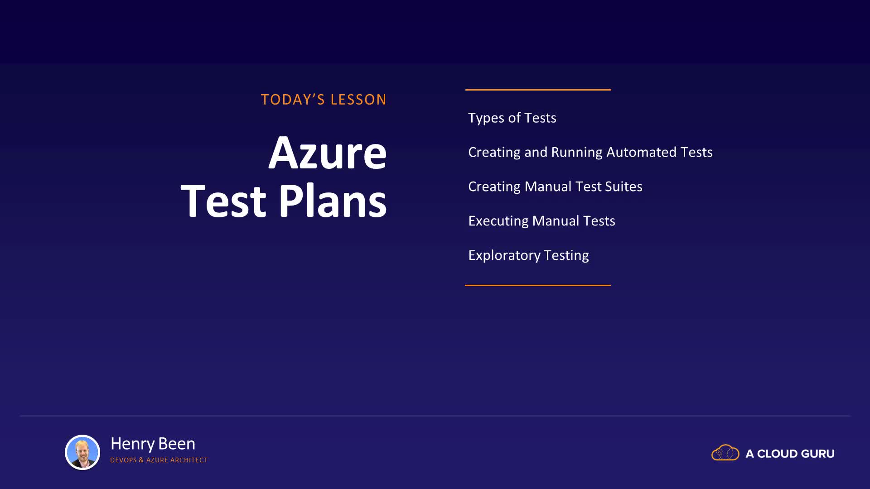This screenshot has height=489, width=870.
Task: Click the 'DEVOPS & AZURE ARCHITECT' subtitle
Action: (x=159, y=460)
